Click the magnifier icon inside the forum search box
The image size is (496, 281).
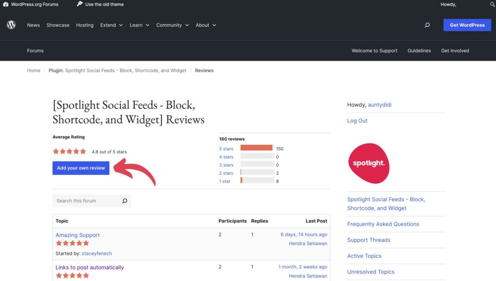click(124, 201)
